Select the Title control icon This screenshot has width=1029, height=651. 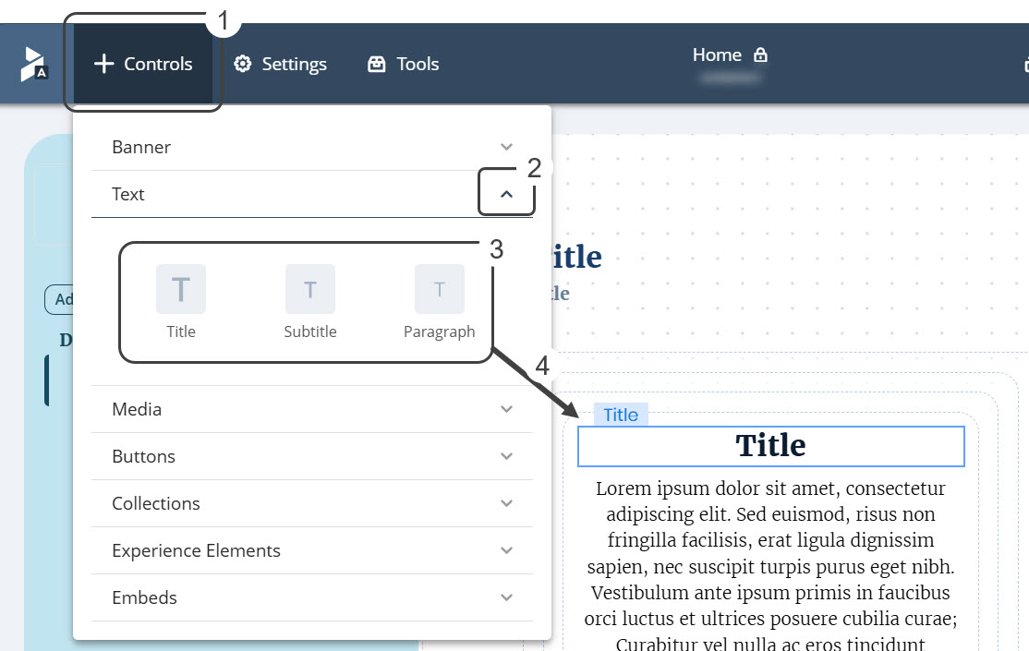coord(181,289)
